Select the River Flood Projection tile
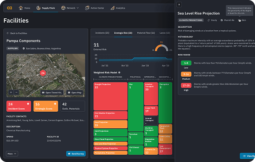Viewport: 255px width, 162px height. pyautogui.click(x=110, y=139)
